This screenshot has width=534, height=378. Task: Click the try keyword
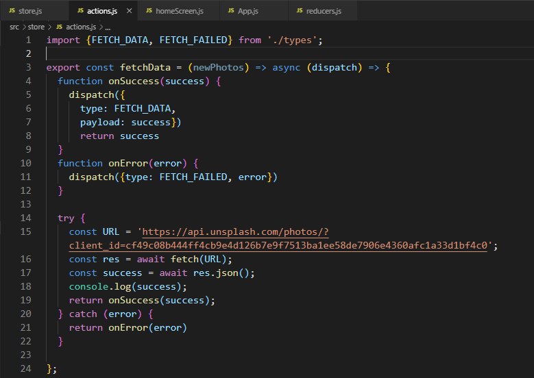click(x=66, y=218)
